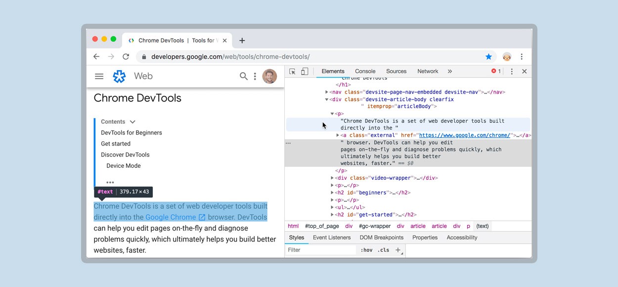
Task: Select the "Chrome DevTools is a set" text node
Action: (408, 124)
